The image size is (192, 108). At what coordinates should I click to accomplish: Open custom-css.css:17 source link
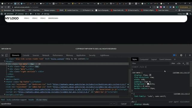click(x=181, y=73)
